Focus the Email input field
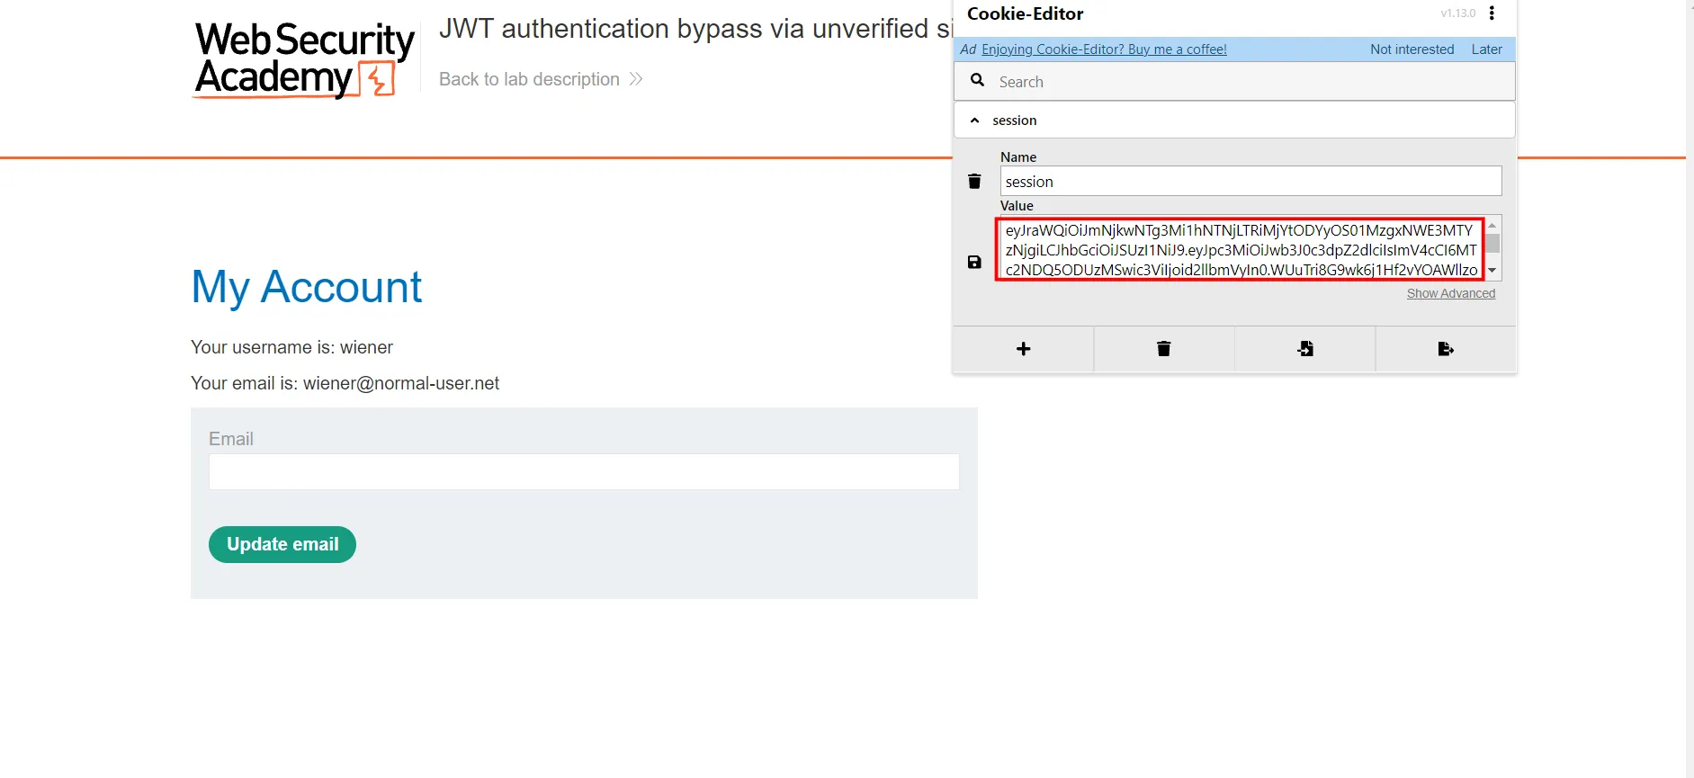 point(584,471)
